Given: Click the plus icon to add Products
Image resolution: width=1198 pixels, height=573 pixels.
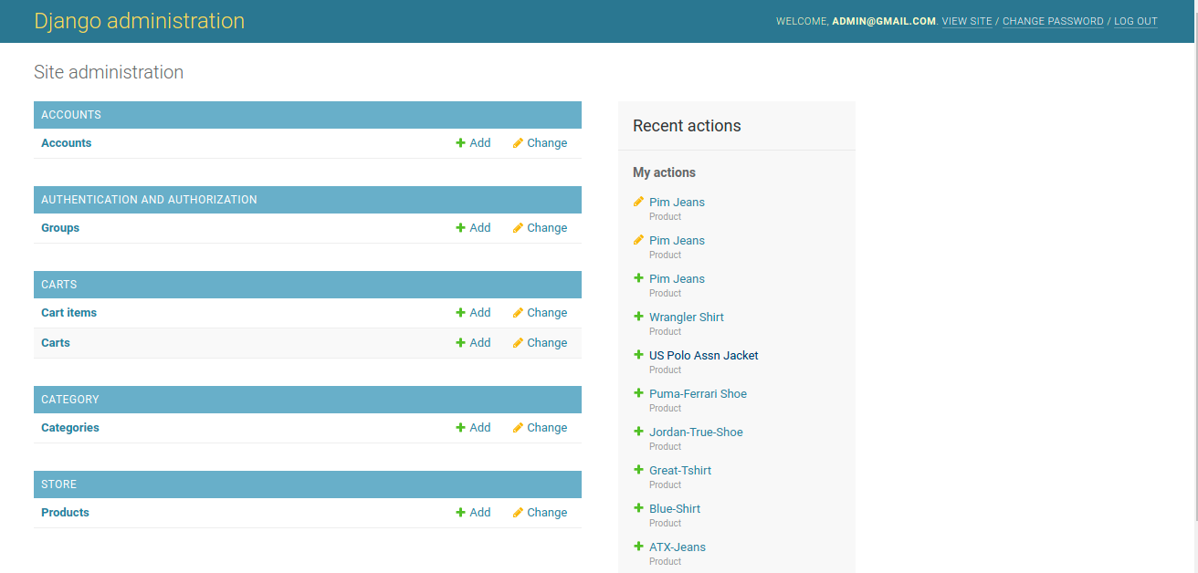Looking at the screenshot, I should [x=461, y=513].
